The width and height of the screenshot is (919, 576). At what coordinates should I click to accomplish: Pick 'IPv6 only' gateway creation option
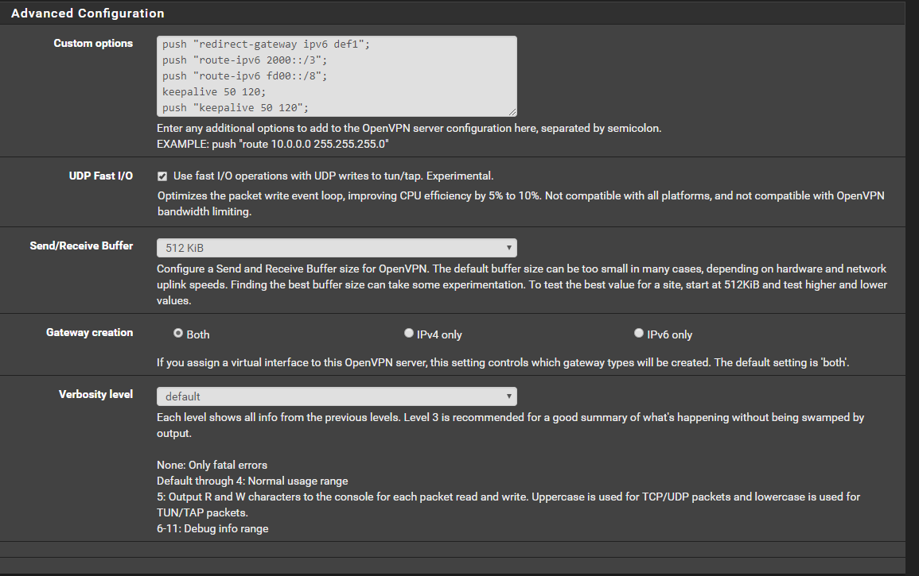tap(639, 334)
